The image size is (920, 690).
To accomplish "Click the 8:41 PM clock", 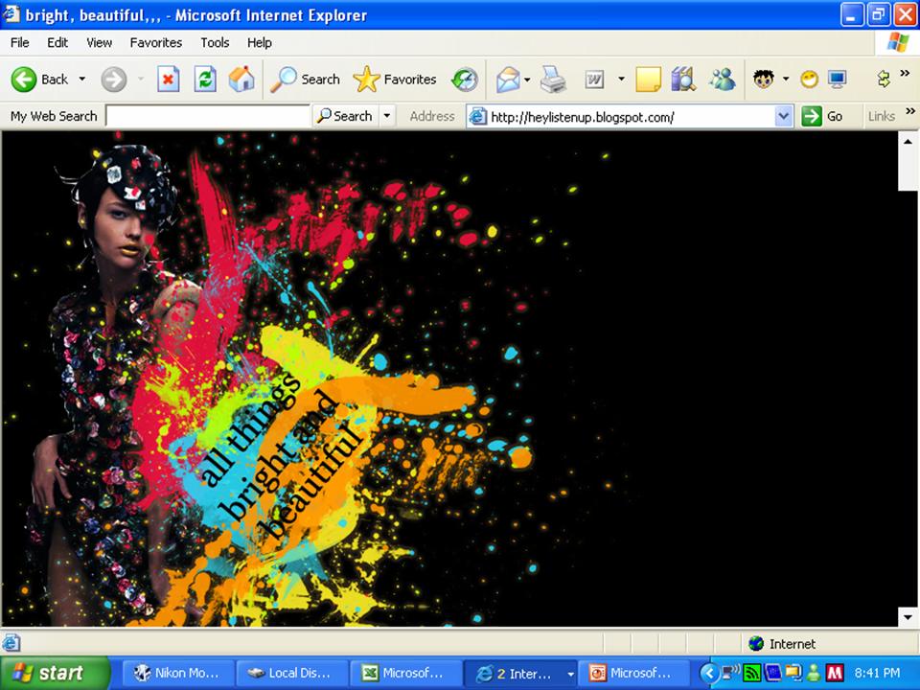I will 877,673.
